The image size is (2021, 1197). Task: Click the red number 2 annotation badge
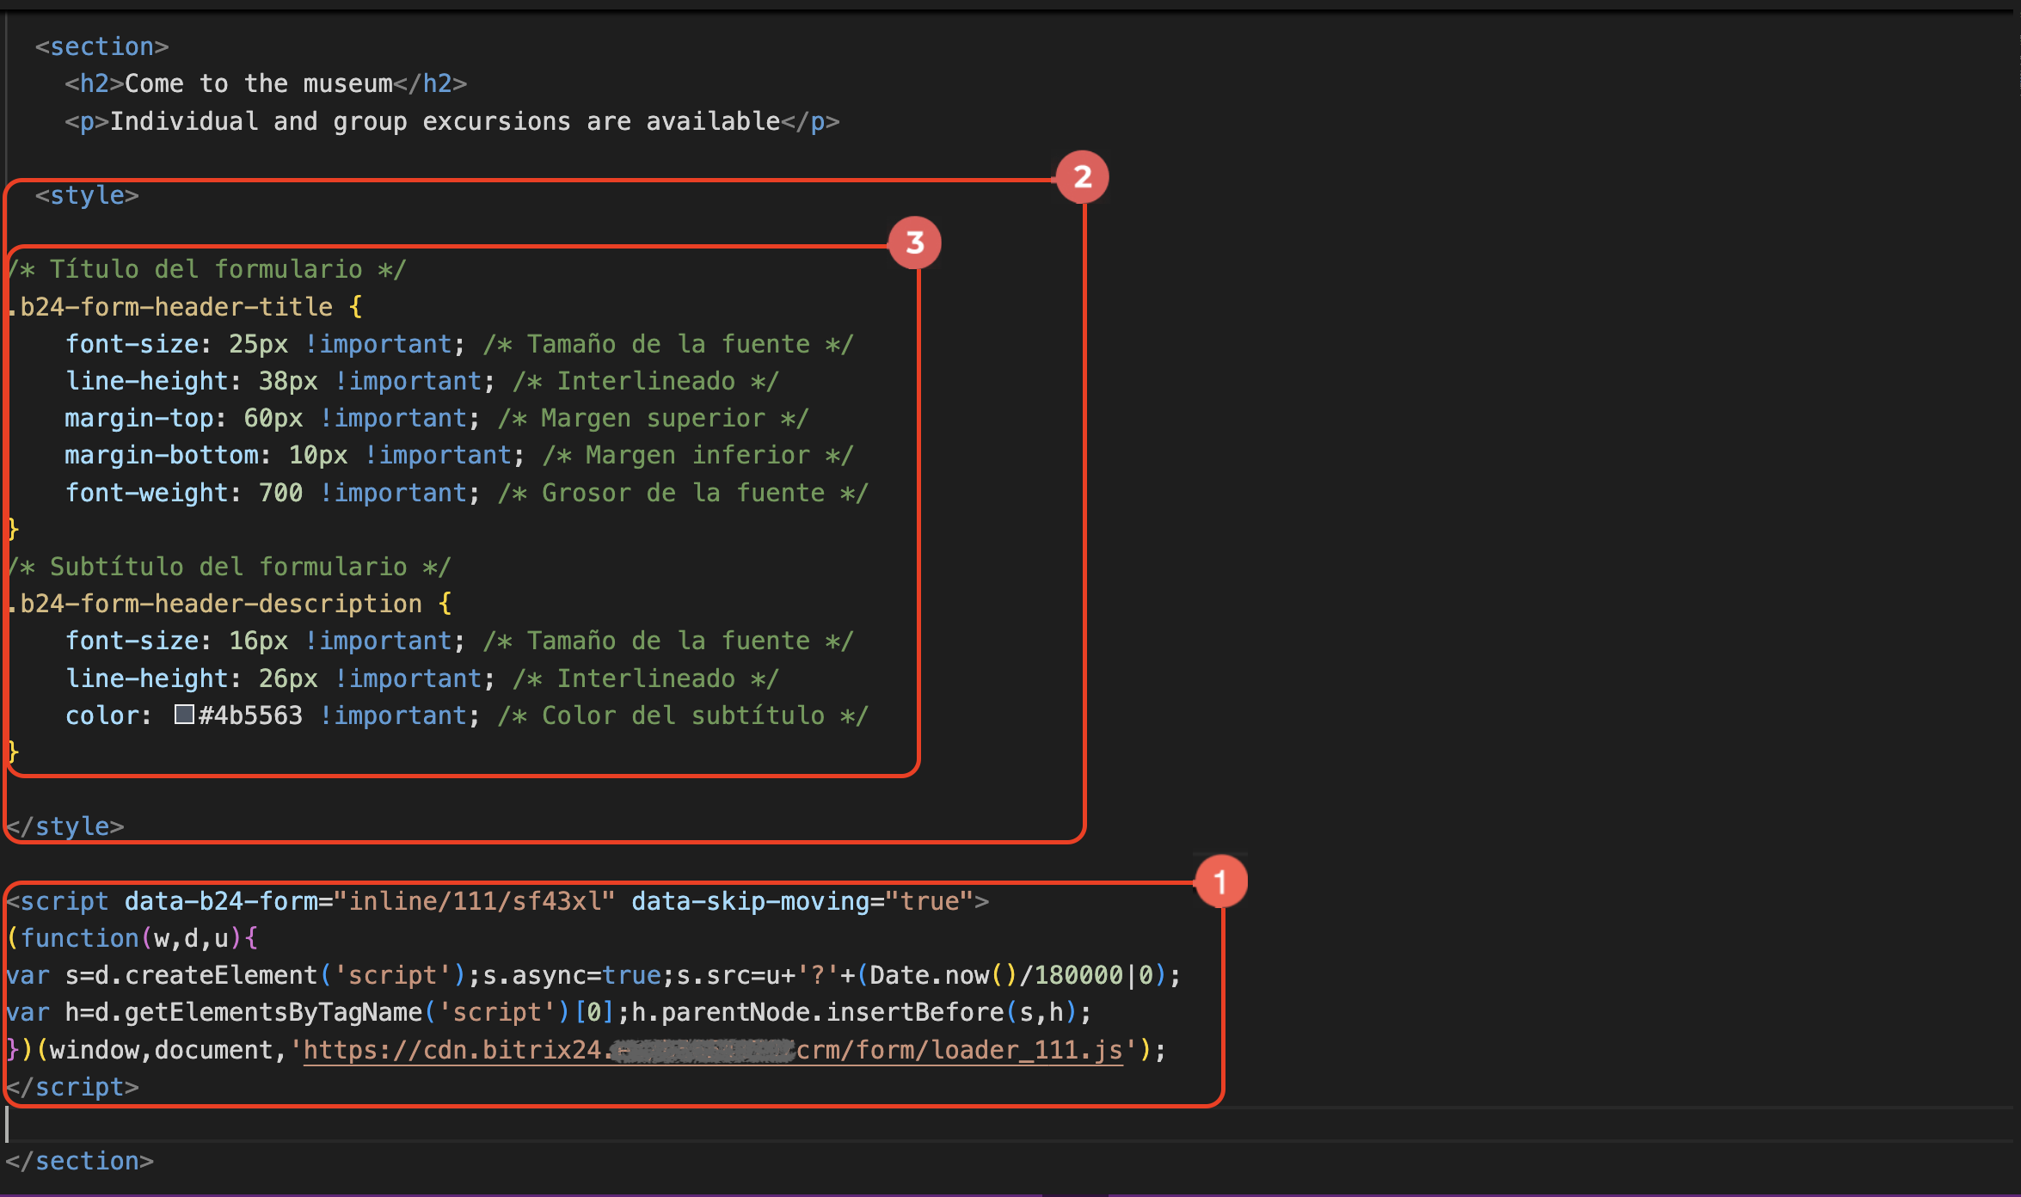point(1082,177)
